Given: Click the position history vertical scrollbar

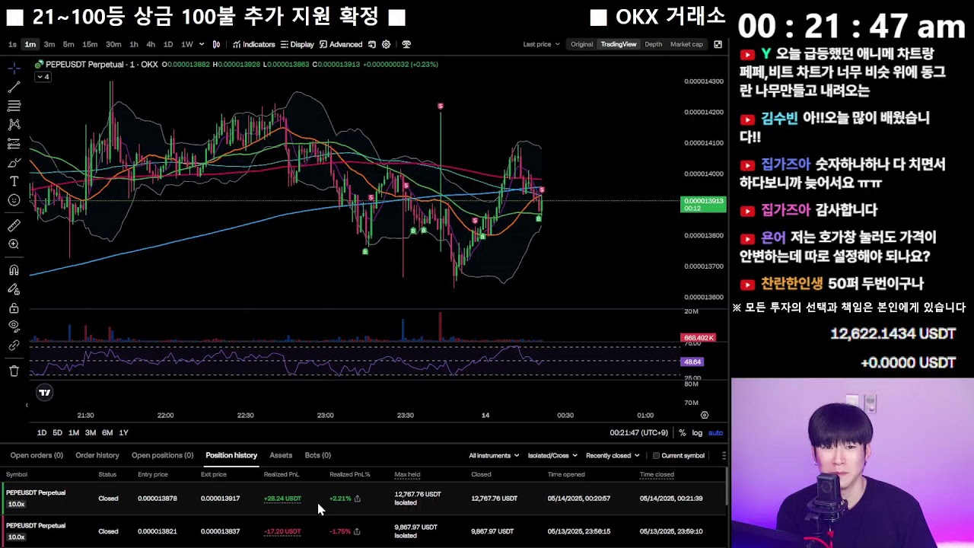Looking at the screenshot, I should coord(726,487).
